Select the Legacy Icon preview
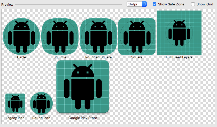Viewport: 217px width, 127px height. point(15,103)
